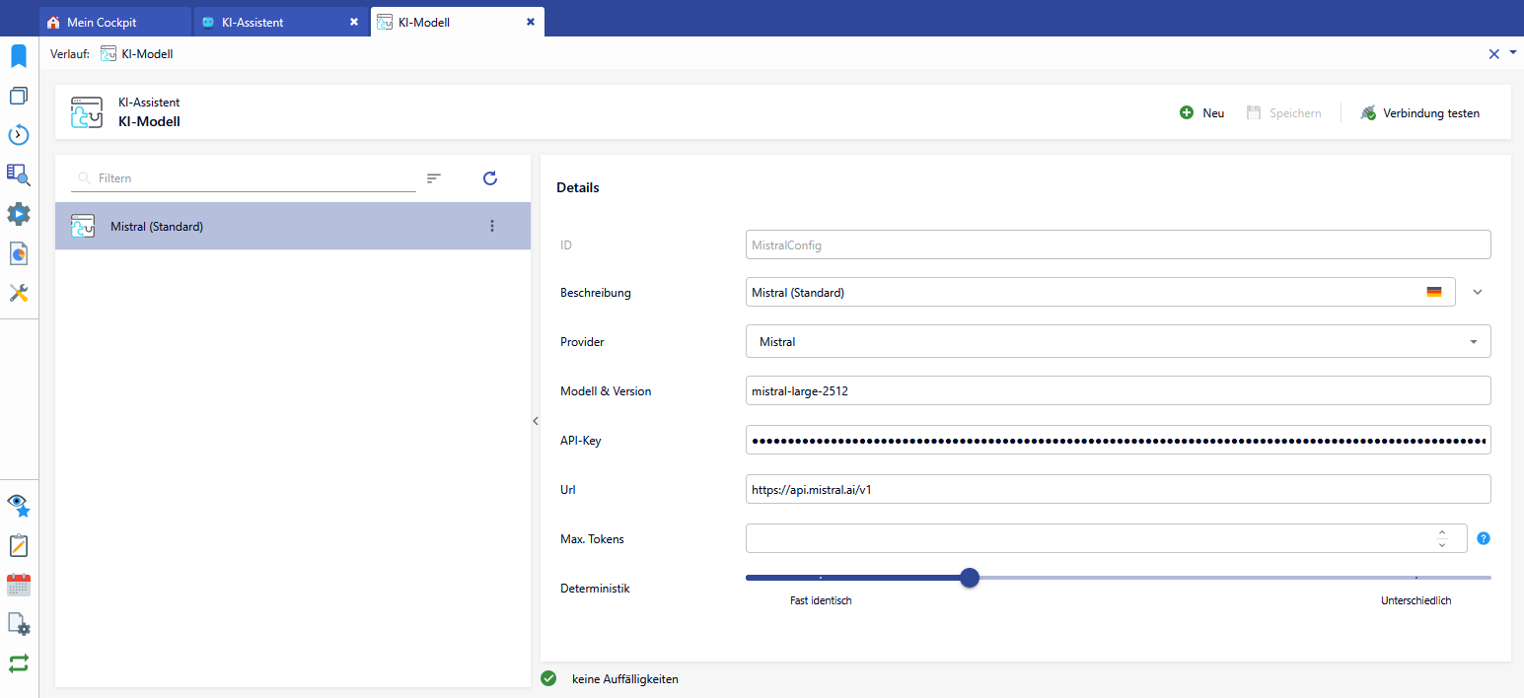The width and height of the screenshot is (1524, 698).
Task: Click the Neu button to create model
Action: point(1202,113)
